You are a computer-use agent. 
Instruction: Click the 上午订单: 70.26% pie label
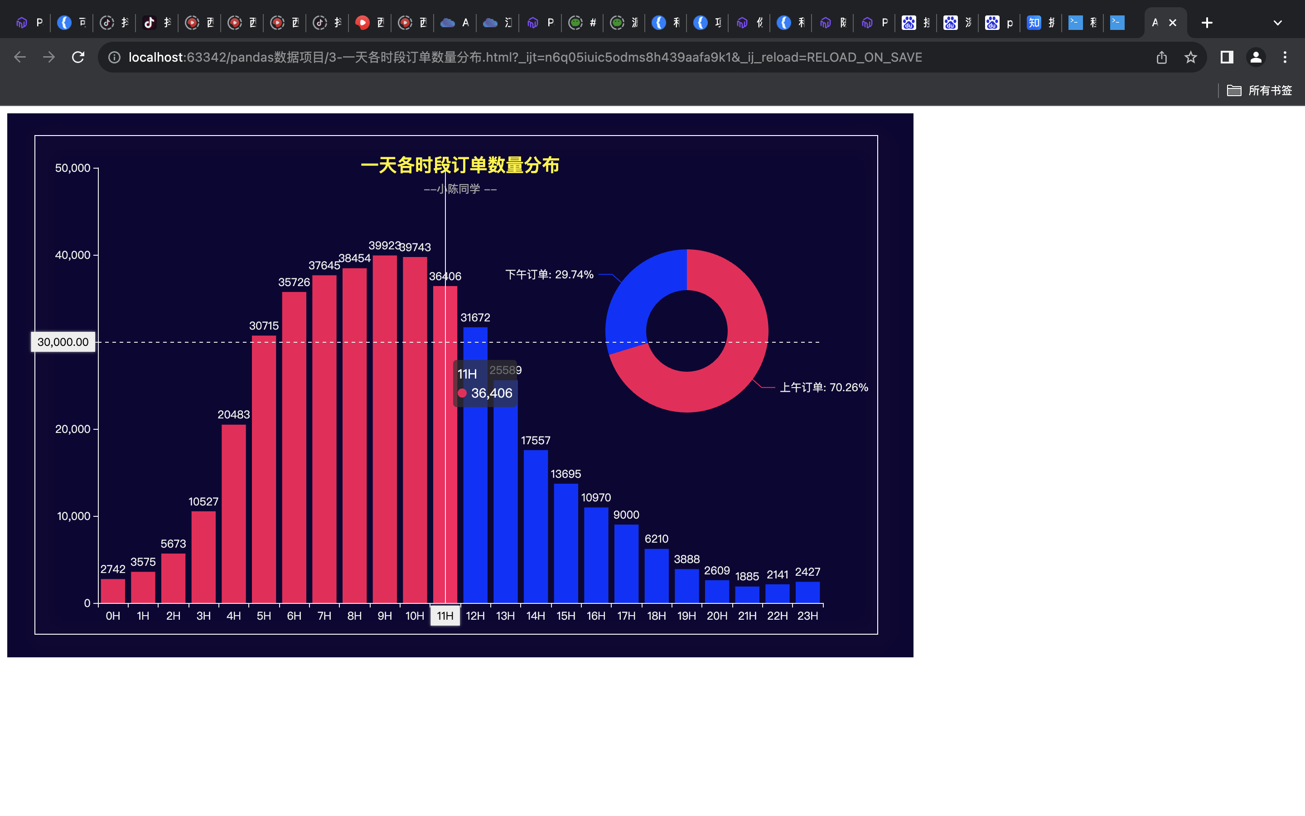824,388
